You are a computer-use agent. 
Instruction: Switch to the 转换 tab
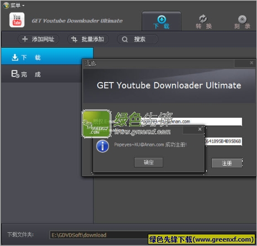[204, 22]
